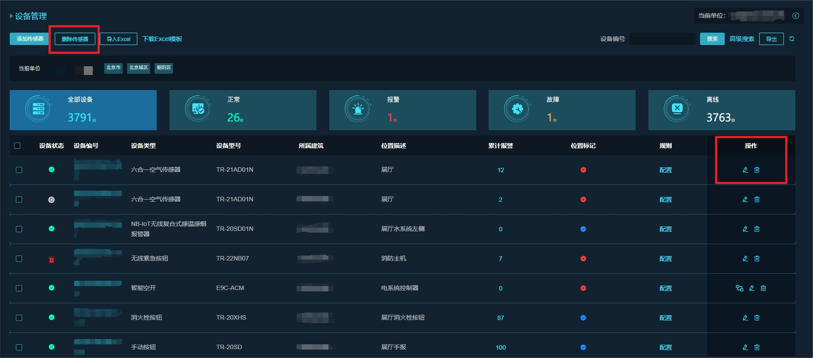This screenshot has height=358, width=813.
Task: Select the 北京城区 location tag
Action: pyautogui.click(x=139, y=68)
